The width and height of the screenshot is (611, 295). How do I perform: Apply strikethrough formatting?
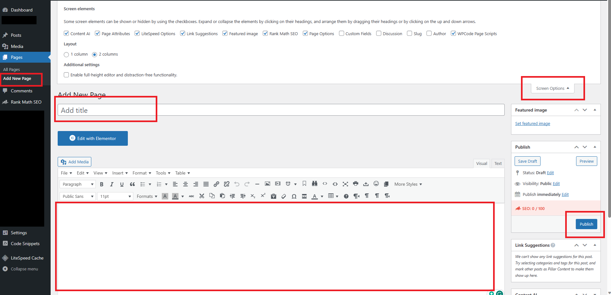point(191,196)
